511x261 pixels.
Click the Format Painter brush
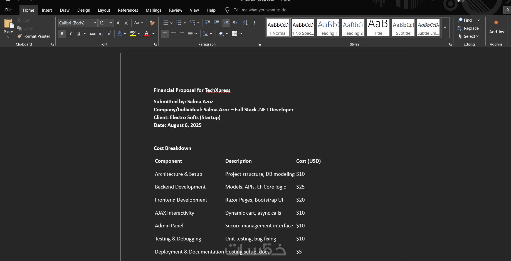click(19, 36)
